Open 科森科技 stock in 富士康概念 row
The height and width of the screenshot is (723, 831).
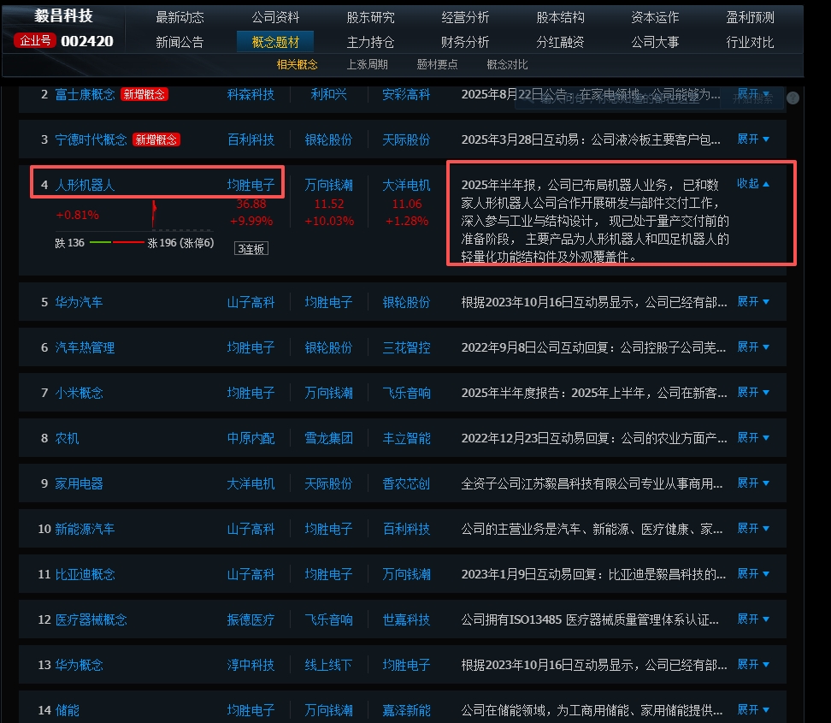point(250,94)
